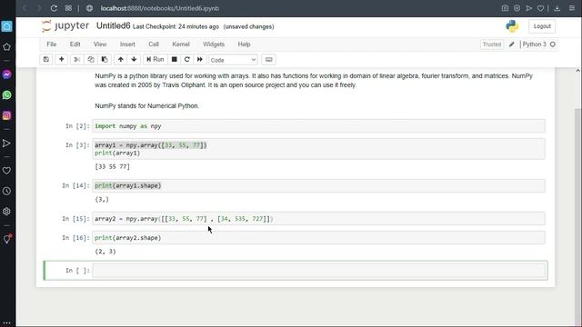Open the command palette keyboard icon
Image resolution: width=582 pixels, height=327 pixels.
[269, 59]
